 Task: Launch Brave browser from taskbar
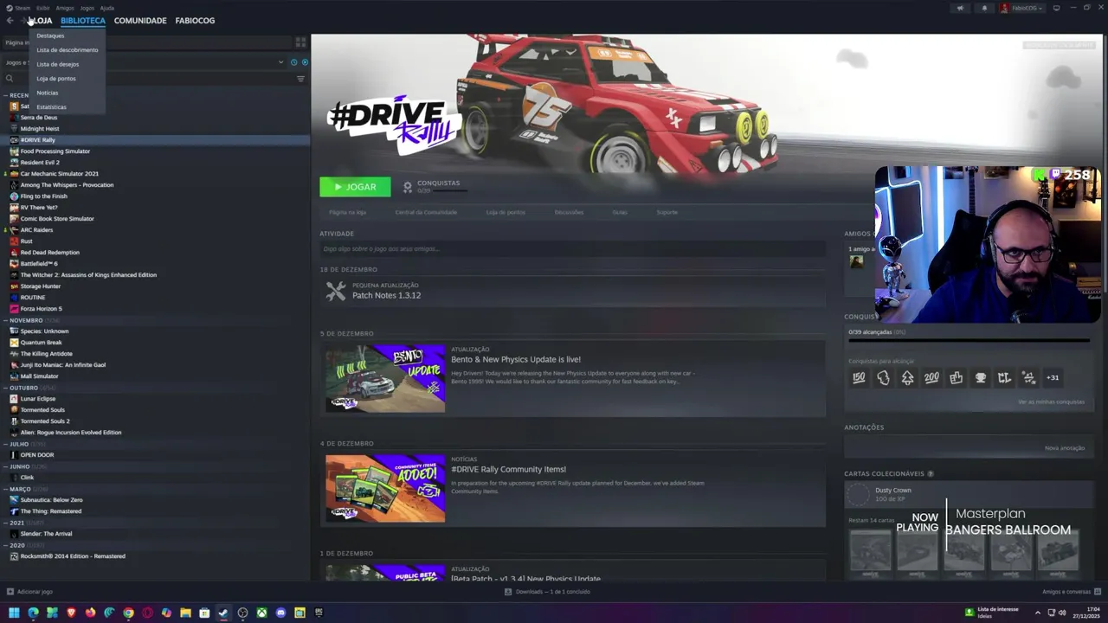point(71,613)
